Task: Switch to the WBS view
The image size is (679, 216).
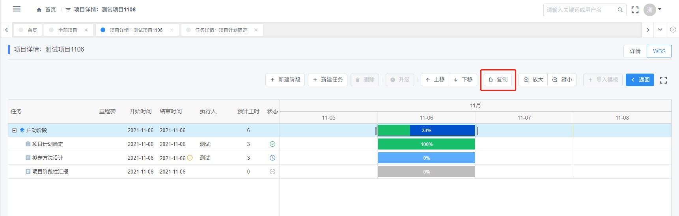Action: [659, 51]
